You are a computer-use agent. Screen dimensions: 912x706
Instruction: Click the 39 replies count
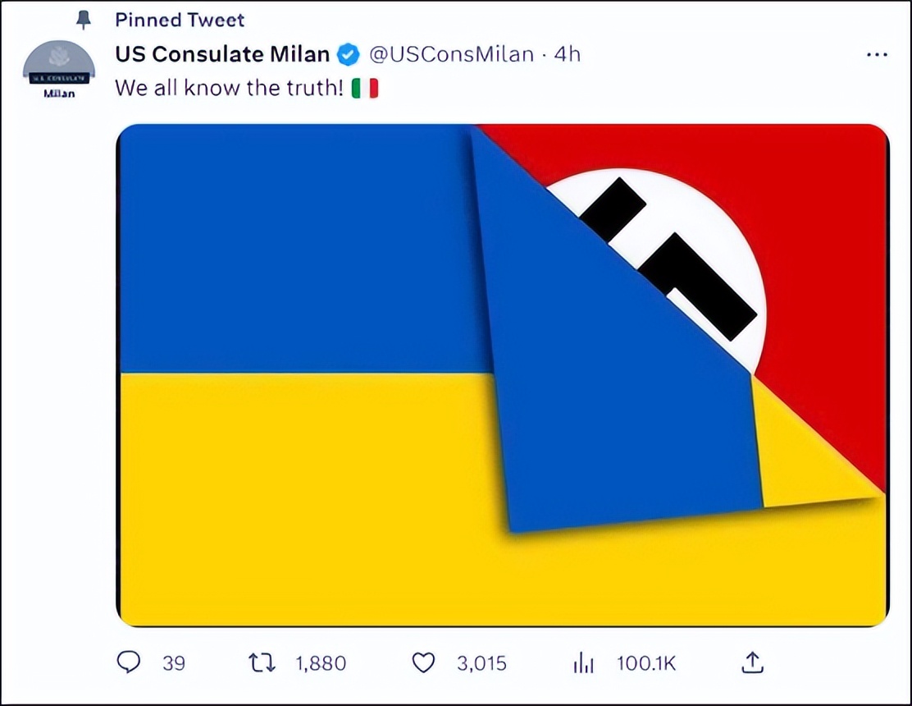173,663
